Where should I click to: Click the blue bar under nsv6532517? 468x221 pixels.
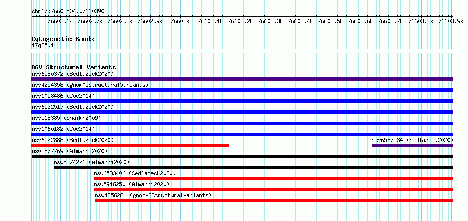pyautogui.click(x=242, y=112)
